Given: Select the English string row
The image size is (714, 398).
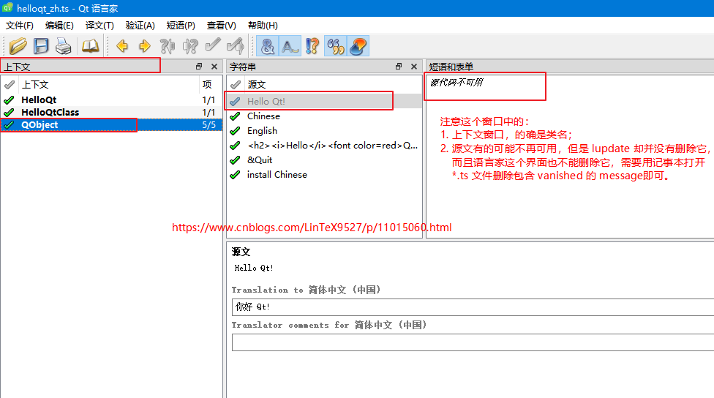Looking at the screenshot, I should [324, 131].
